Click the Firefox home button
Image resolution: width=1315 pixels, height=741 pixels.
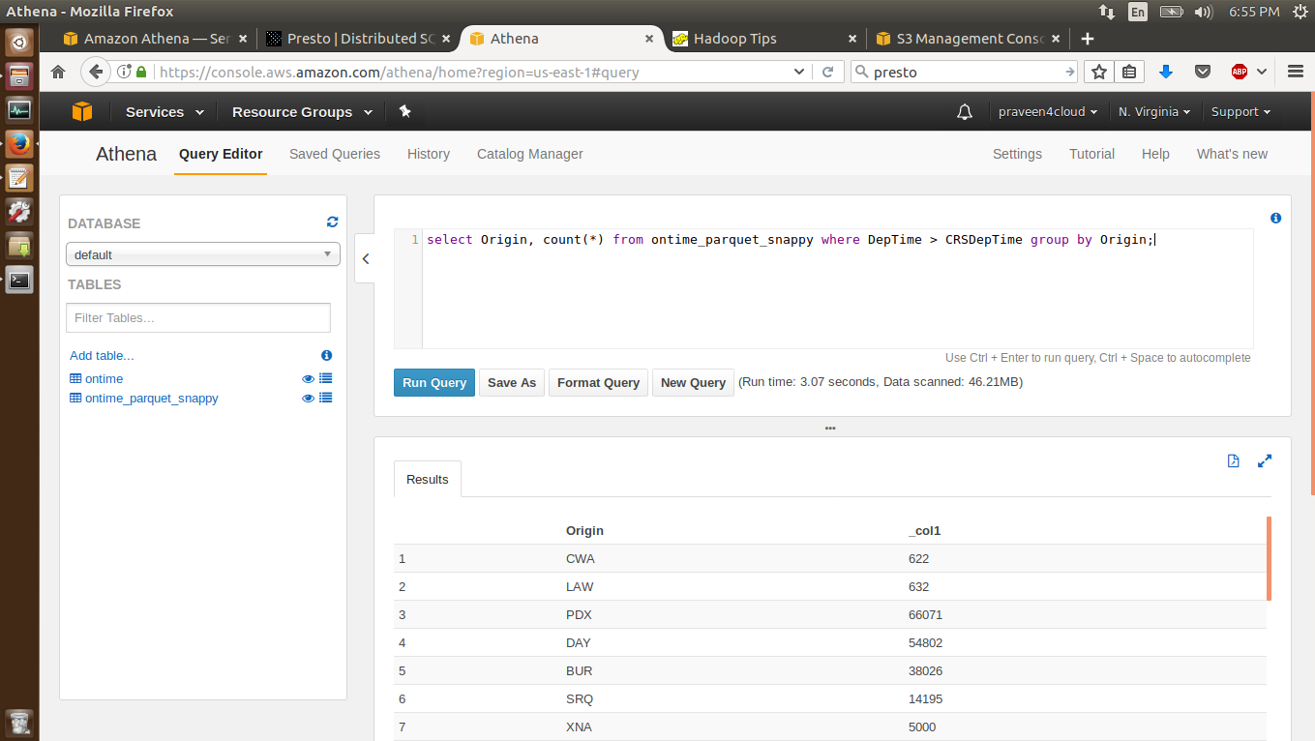tap(58, 72)
